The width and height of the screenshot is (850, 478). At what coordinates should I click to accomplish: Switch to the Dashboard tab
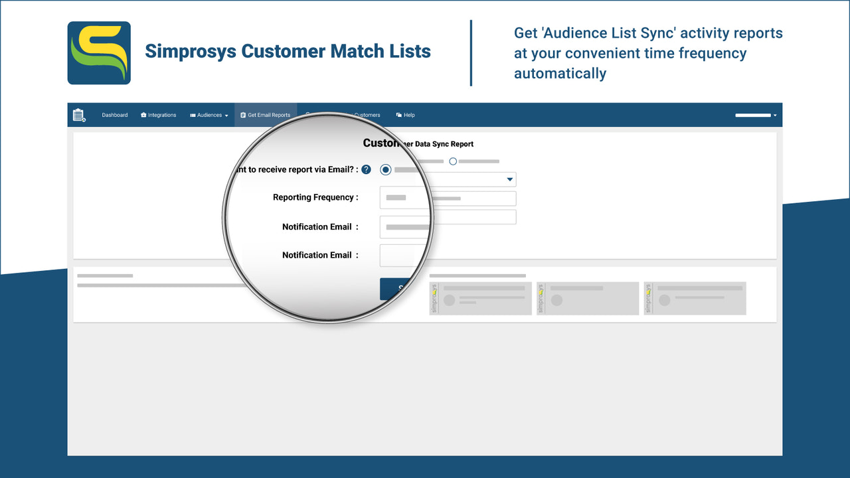[x=114, y=115]
